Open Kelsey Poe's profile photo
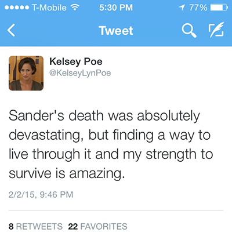Image resolution: width=232 pixels, height=232 pixels. click(26, 73)
